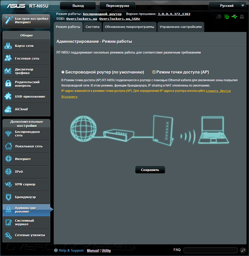Click the FAQ label in footer
Viewport: 249px width, 256px height.
point(177,250)
